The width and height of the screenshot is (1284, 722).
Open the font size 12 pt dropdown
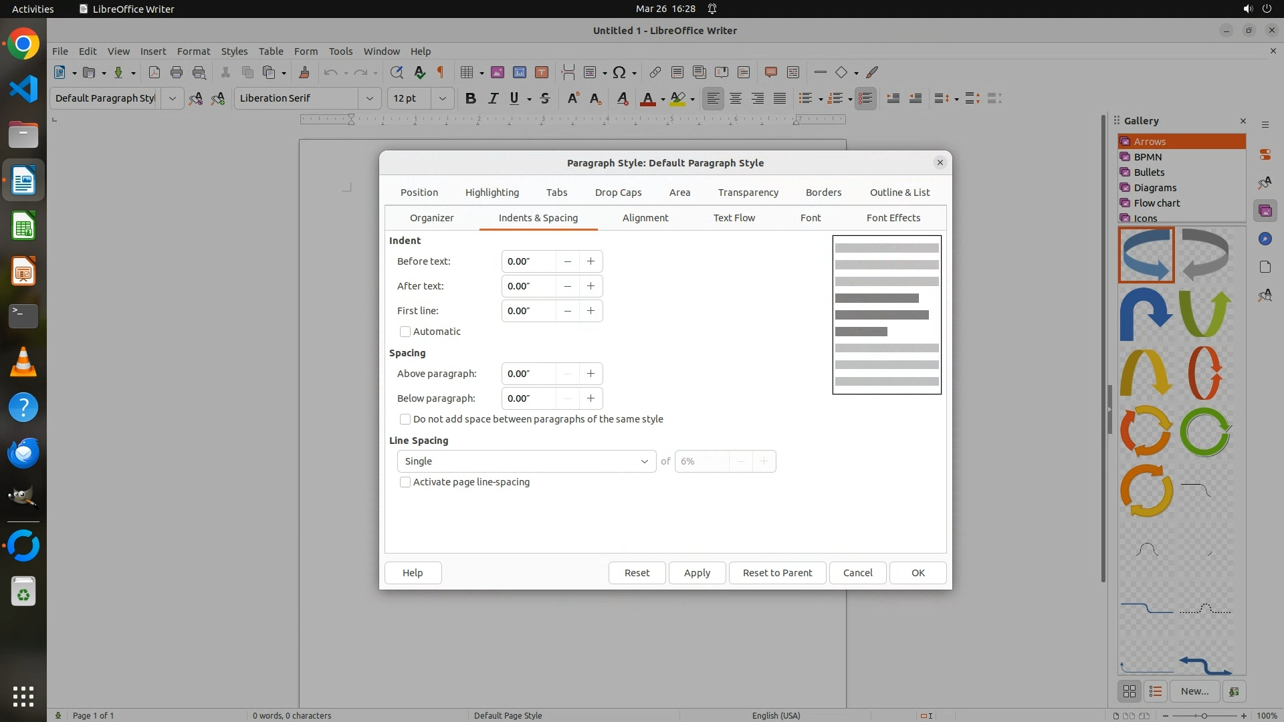442,98
